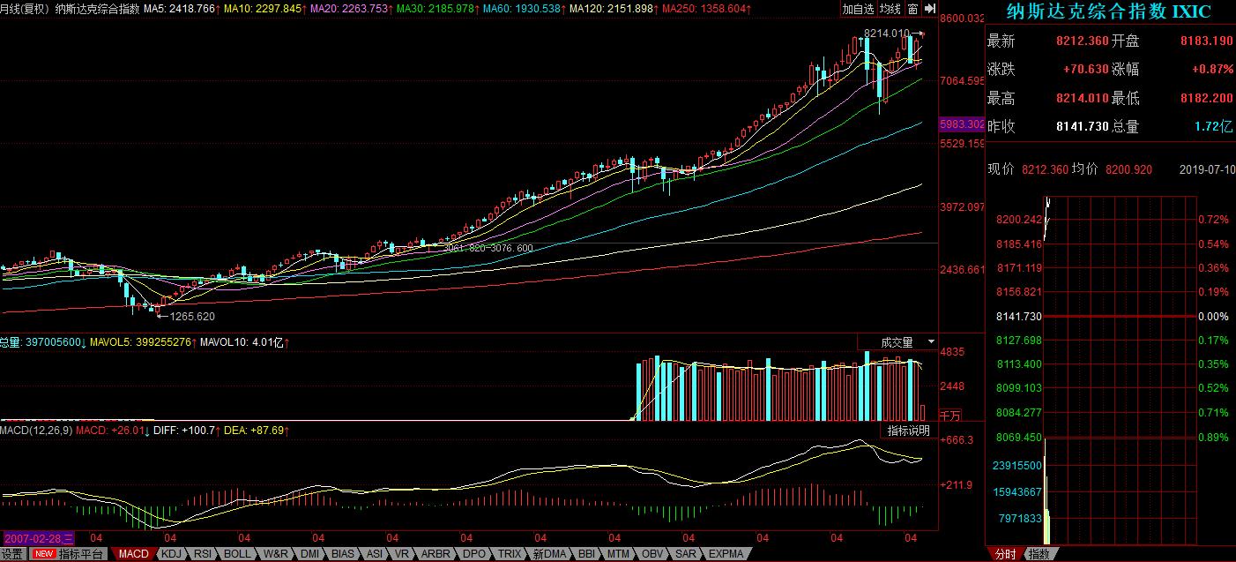The height and width of the screenshot is (562, 1236).
Task: Click the red NEW badge icon
Action: (x=43, y=554)
